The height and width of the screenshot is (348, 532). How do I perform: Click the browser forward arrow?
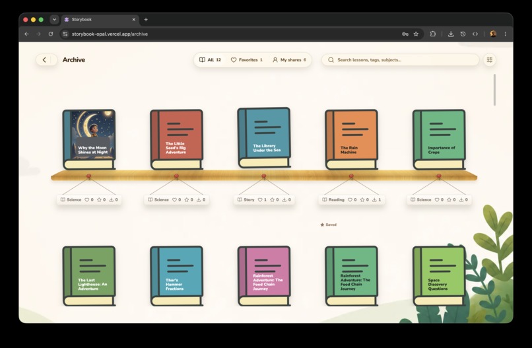[x=38, y=34]
